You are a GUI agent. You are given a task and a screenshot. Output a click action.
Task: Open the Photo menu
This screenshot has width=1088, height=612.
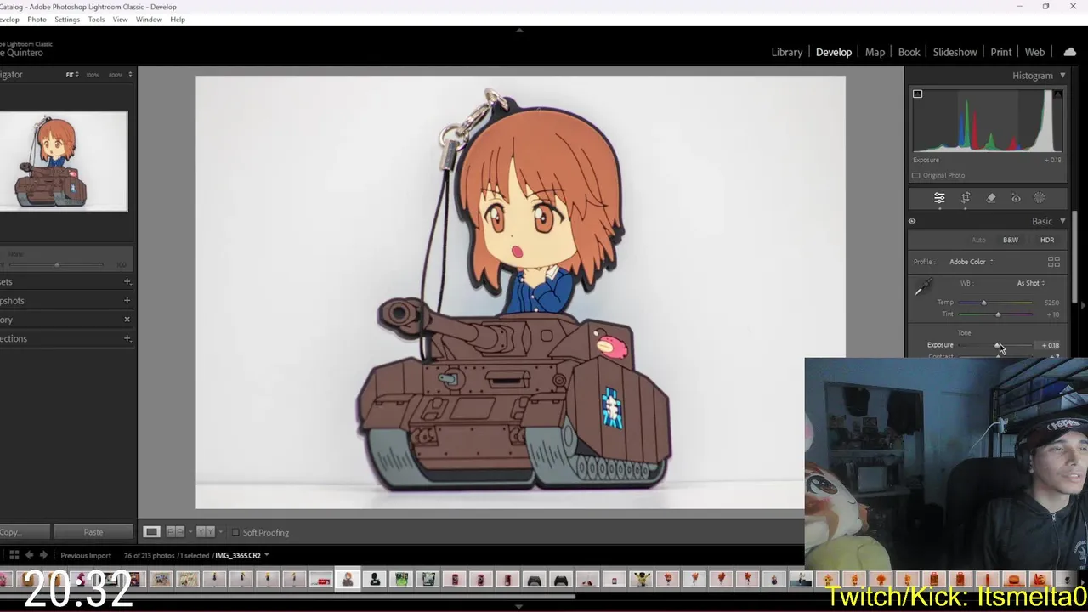(37, 19)
